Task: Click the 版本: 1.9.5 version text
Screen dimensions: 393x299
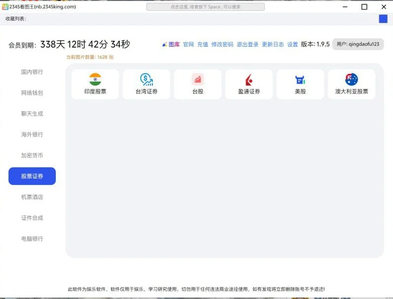Action: [x=315, y=44]
